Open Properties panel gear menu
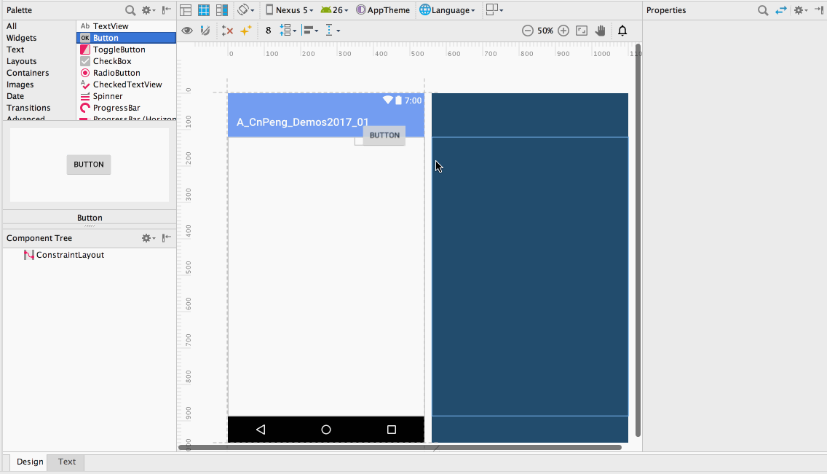827x474 pixels. pos(801,10)
